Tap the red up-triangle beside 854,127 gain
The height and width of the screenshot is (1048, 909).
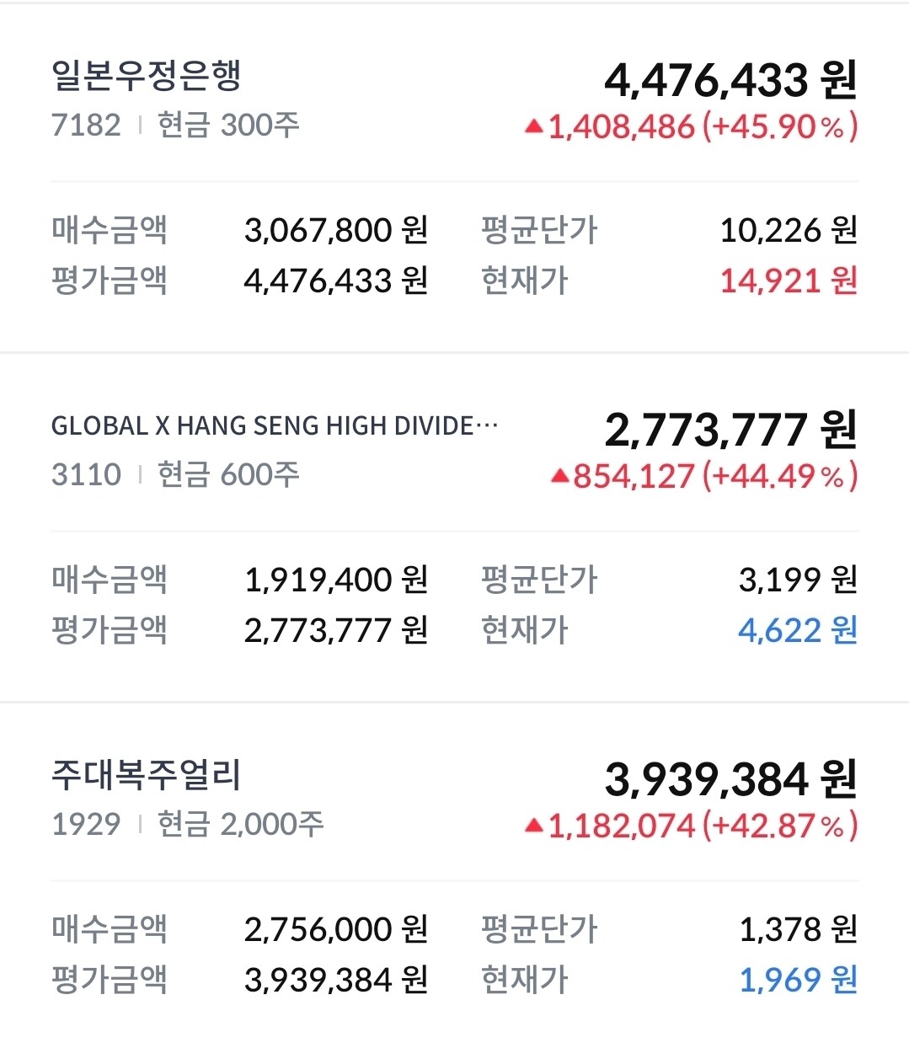(x=560, y=477)
